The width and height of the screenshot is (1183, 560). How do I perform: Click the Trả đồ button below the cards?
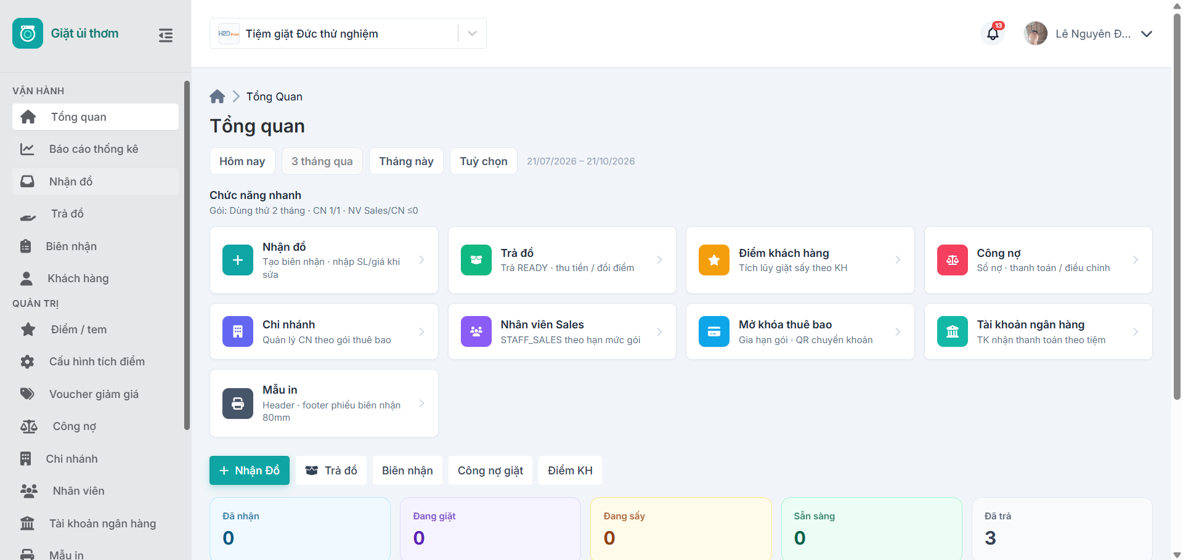click(x=331, y=471)
